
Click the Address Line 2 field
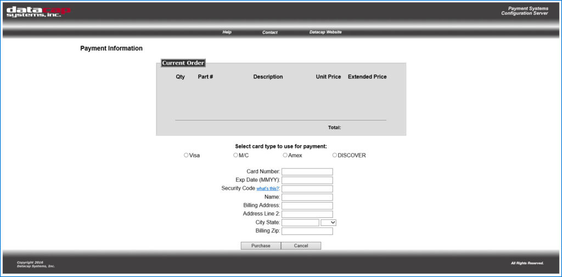(x=307, y=214)
